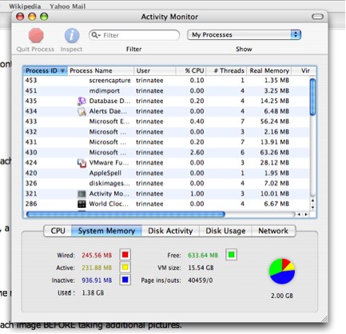Select the System Memory tab

point(106,231)
